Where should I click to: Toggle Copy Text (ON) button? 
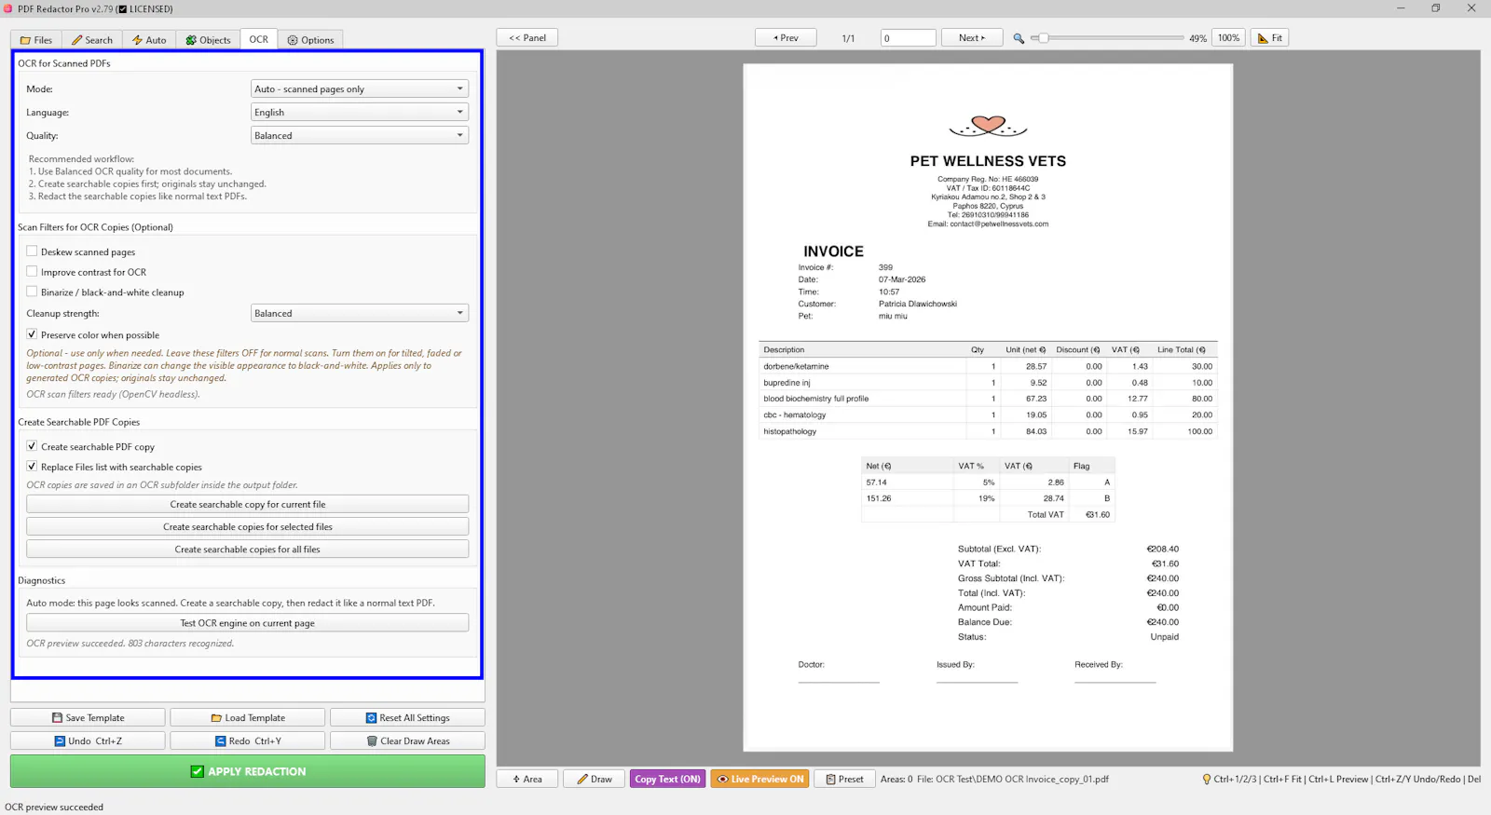(x=667, y=780)
